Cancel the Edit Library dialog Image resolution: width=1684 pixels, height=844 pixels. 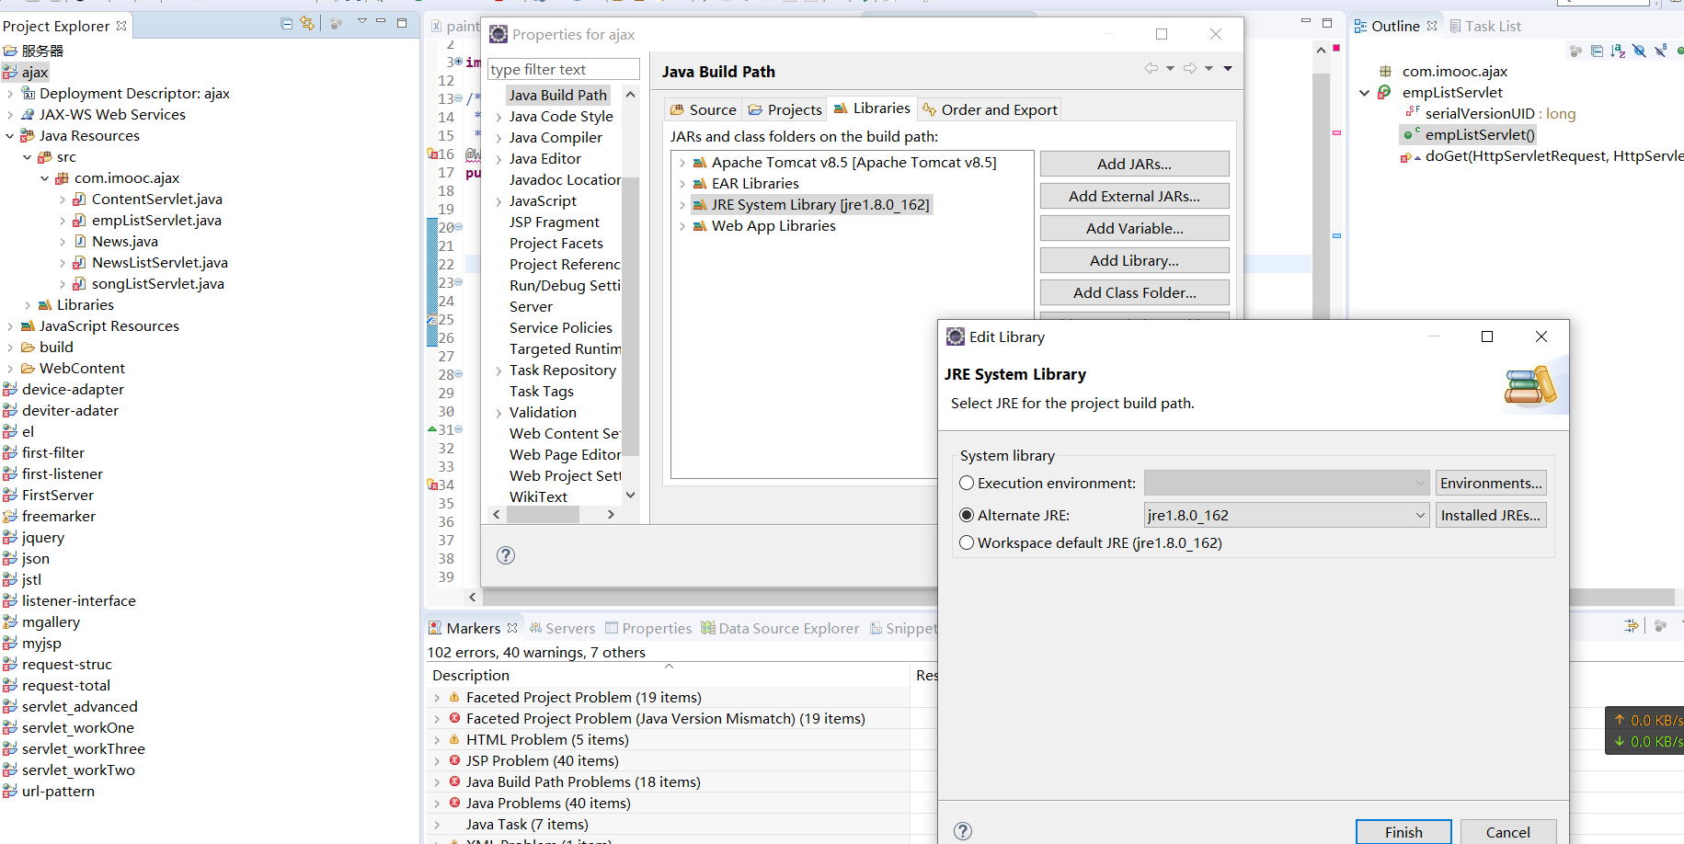click(1508, 832)
